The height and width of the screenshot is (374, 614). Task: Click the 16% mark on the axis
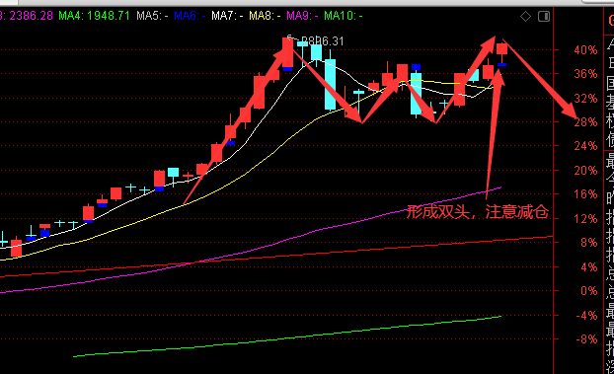[585, 194]
